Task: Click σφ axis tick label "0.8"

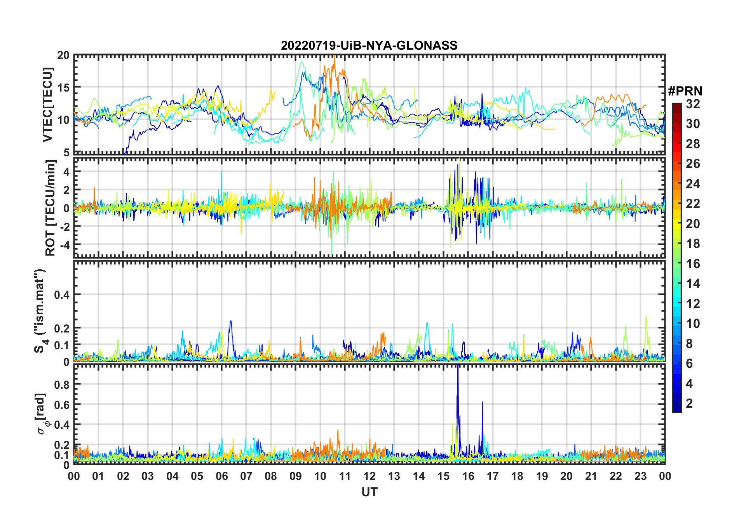Action: (62, 384)
